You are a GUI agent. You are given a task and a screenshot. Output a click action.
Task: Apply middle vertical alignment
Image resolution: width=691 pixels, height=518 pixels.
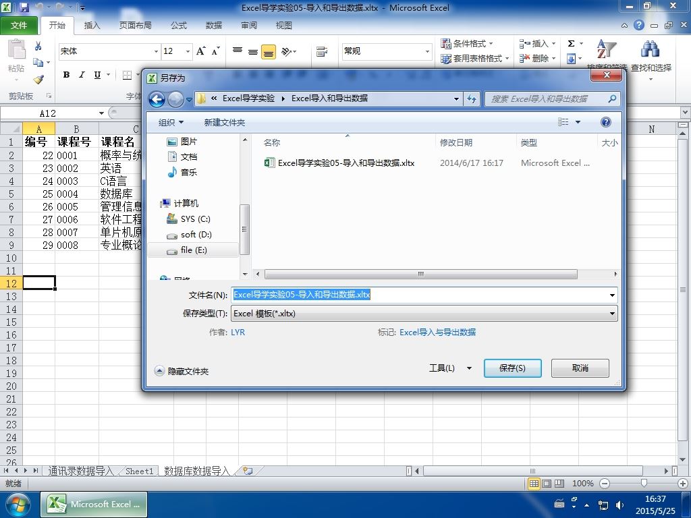[253, 52]
